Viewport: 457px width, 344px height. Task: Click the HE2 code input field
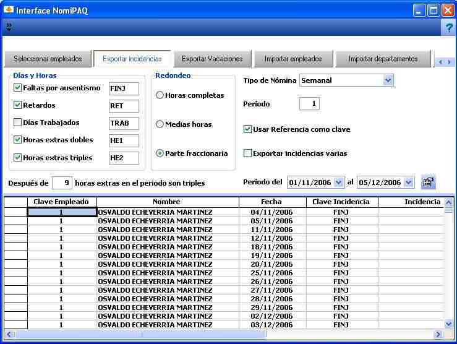click(x=124, y=158)
